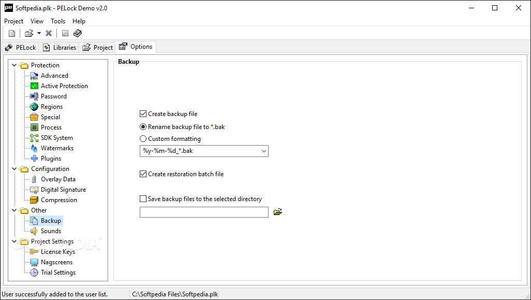Collapse the Other tree node
The image size is (531, 300).
14,210
